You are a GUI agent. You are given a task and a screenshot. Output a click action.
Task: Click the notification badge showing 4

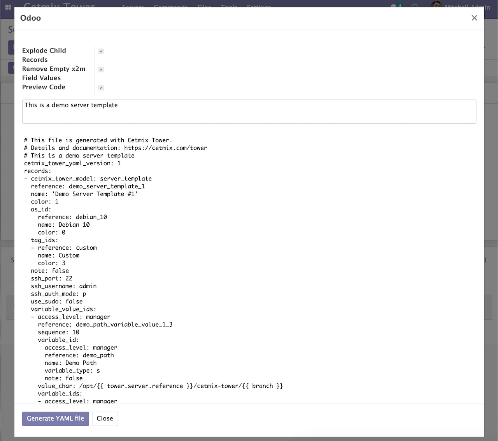(x=399, y=5)
